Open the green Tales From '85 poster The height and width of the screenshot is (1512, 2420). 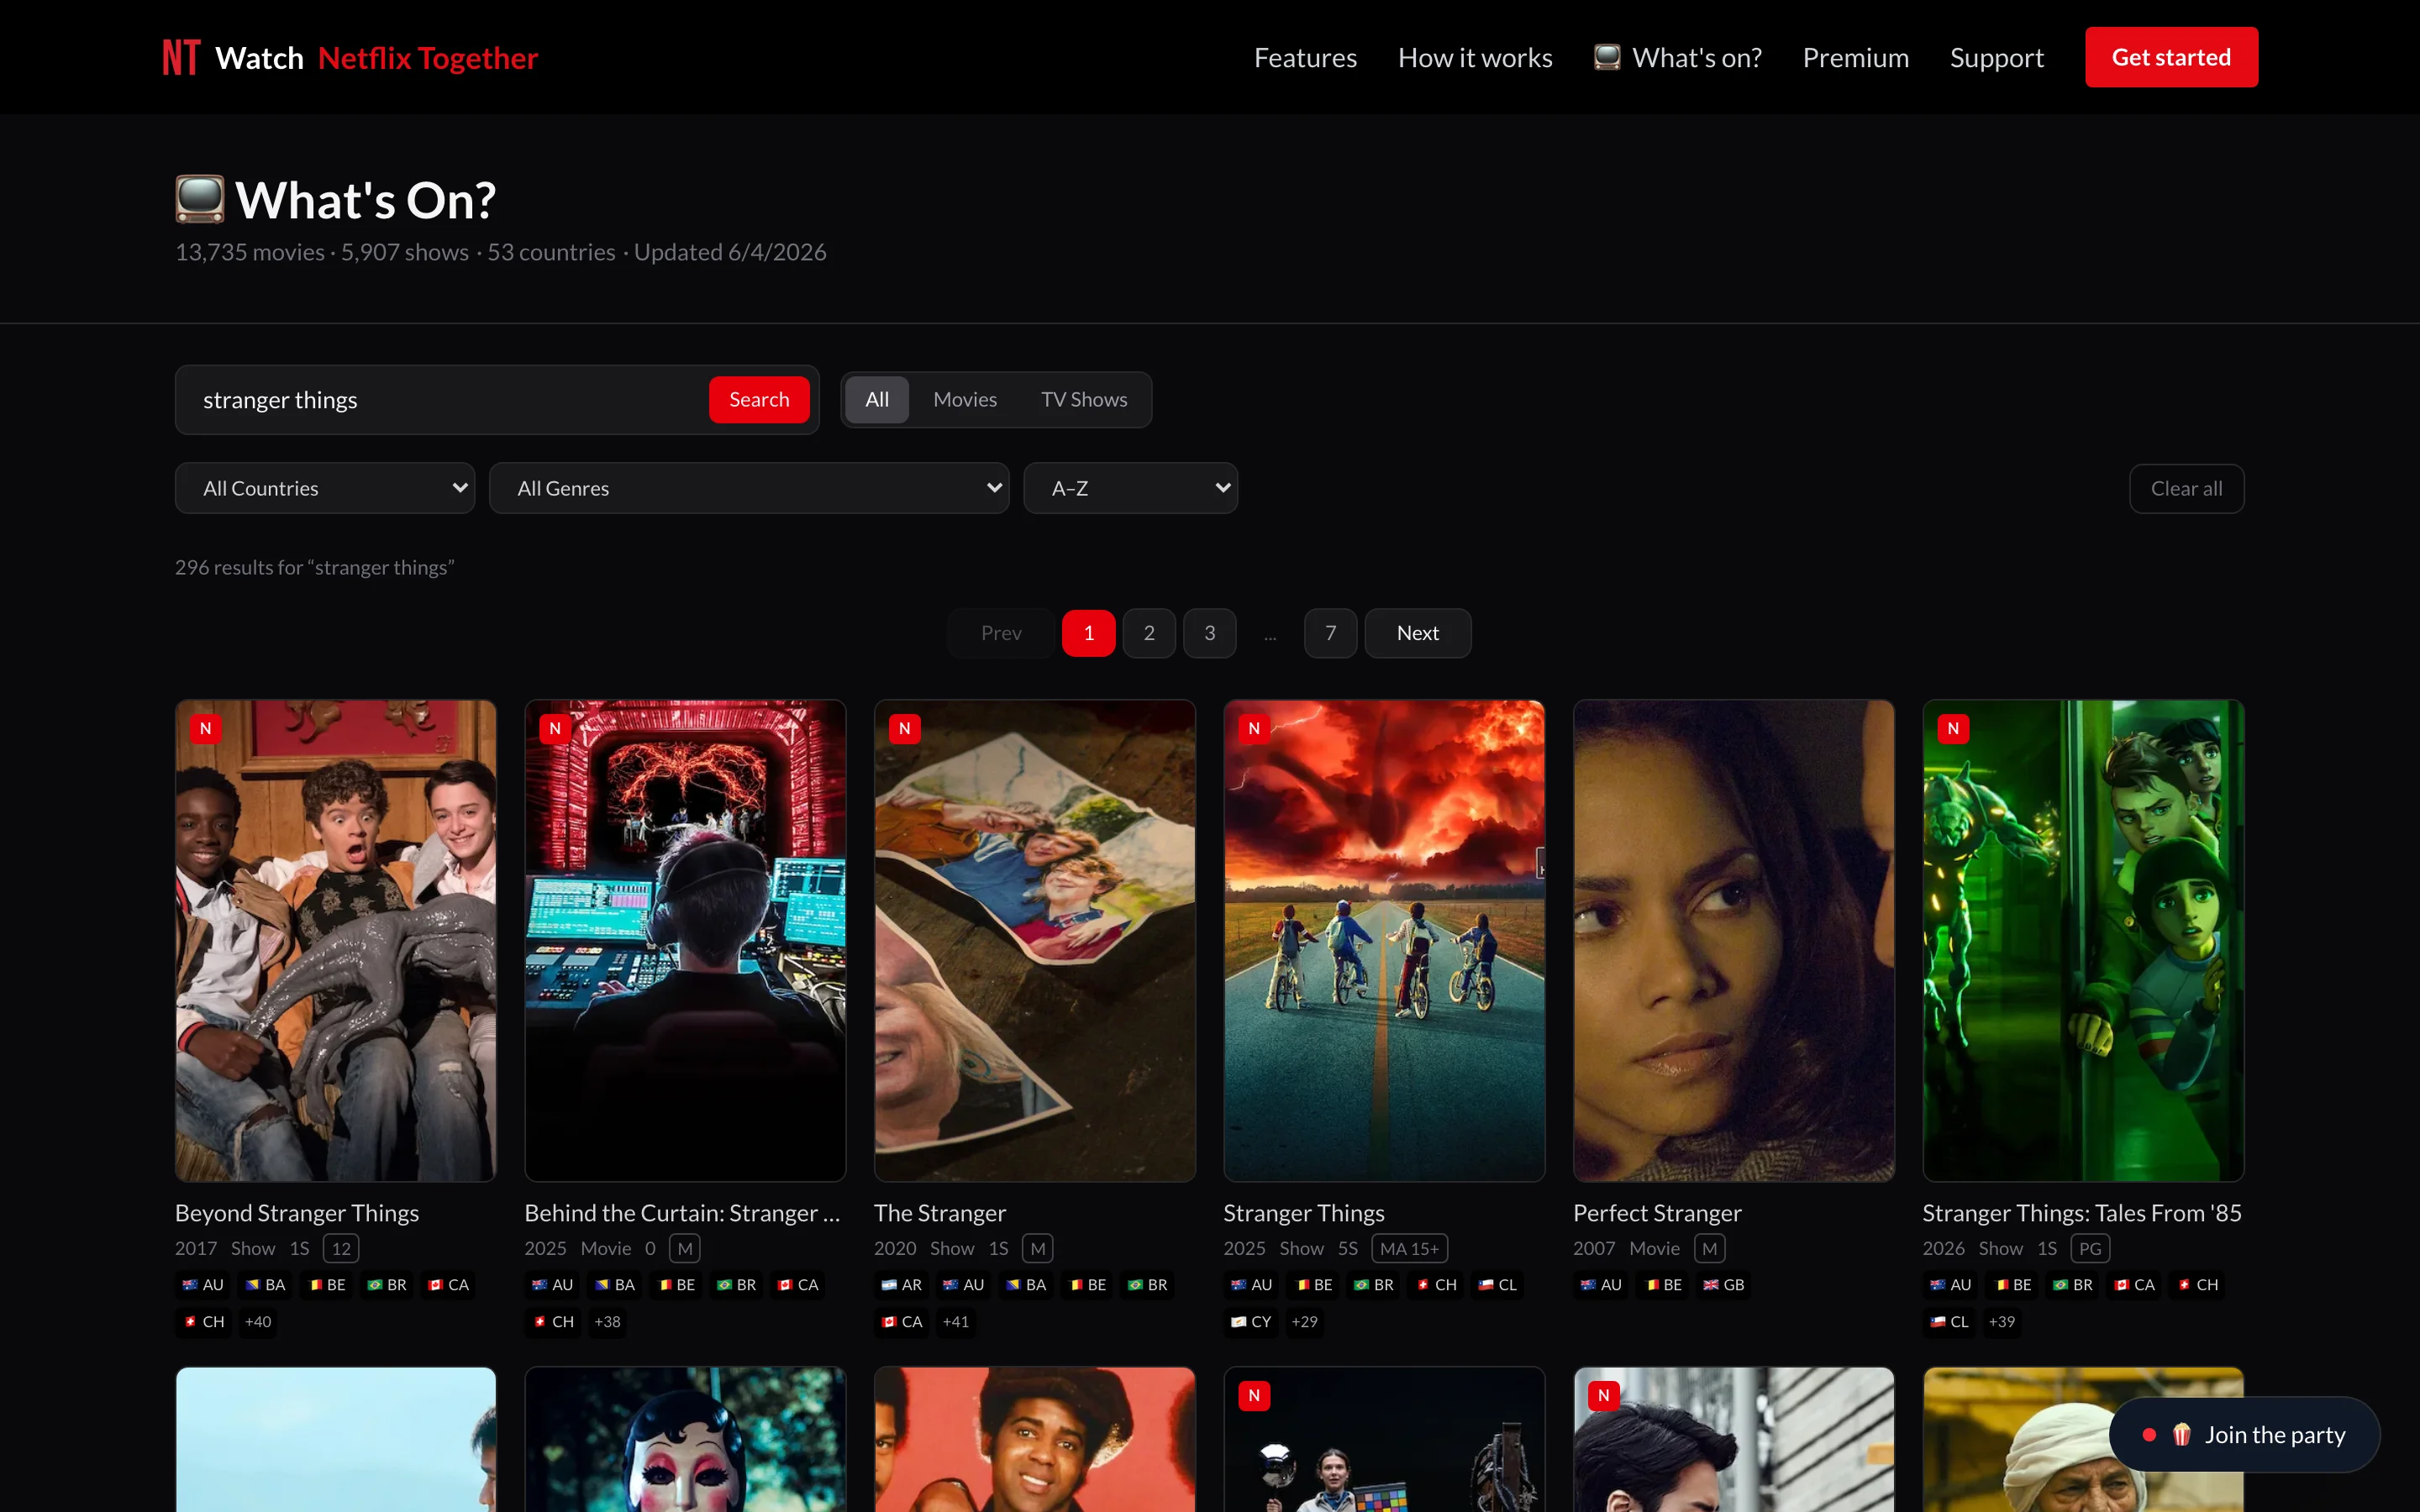(2083, 940)
